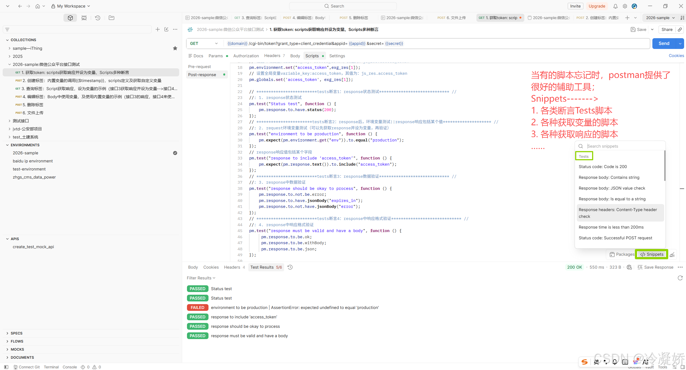
Task: Open response more options ellipsis
Action: point(680,267)
